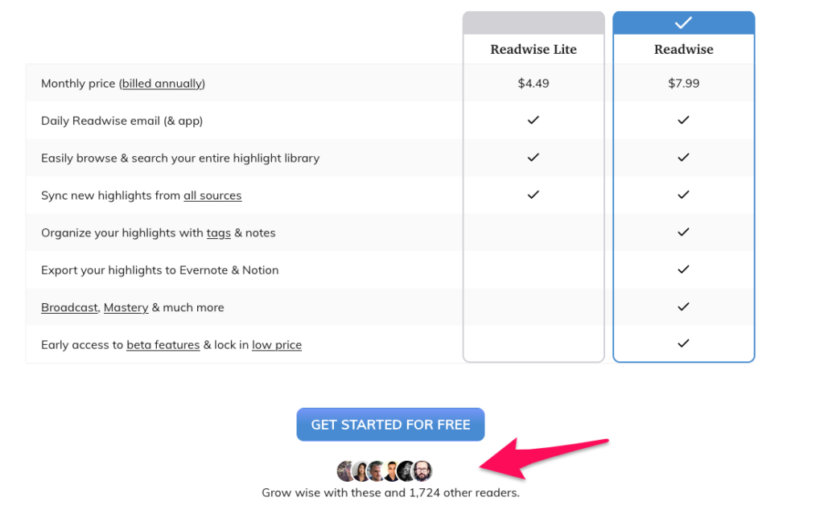Click the "low price" link
This screenshot has height=522, width=824.
point(277,345)
